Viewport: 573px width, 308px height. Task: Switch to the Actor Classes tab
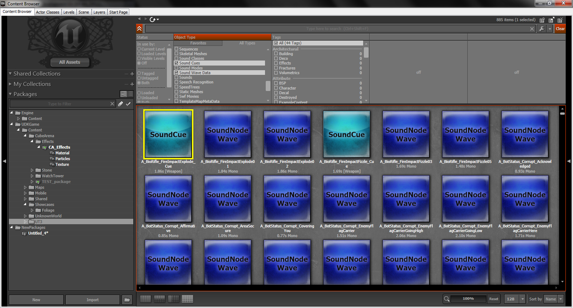click(48, 12)
